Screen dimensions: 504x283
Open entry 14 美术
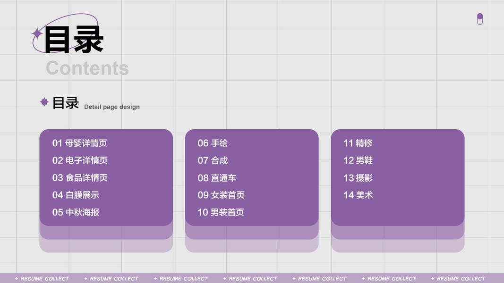point(358,195)
